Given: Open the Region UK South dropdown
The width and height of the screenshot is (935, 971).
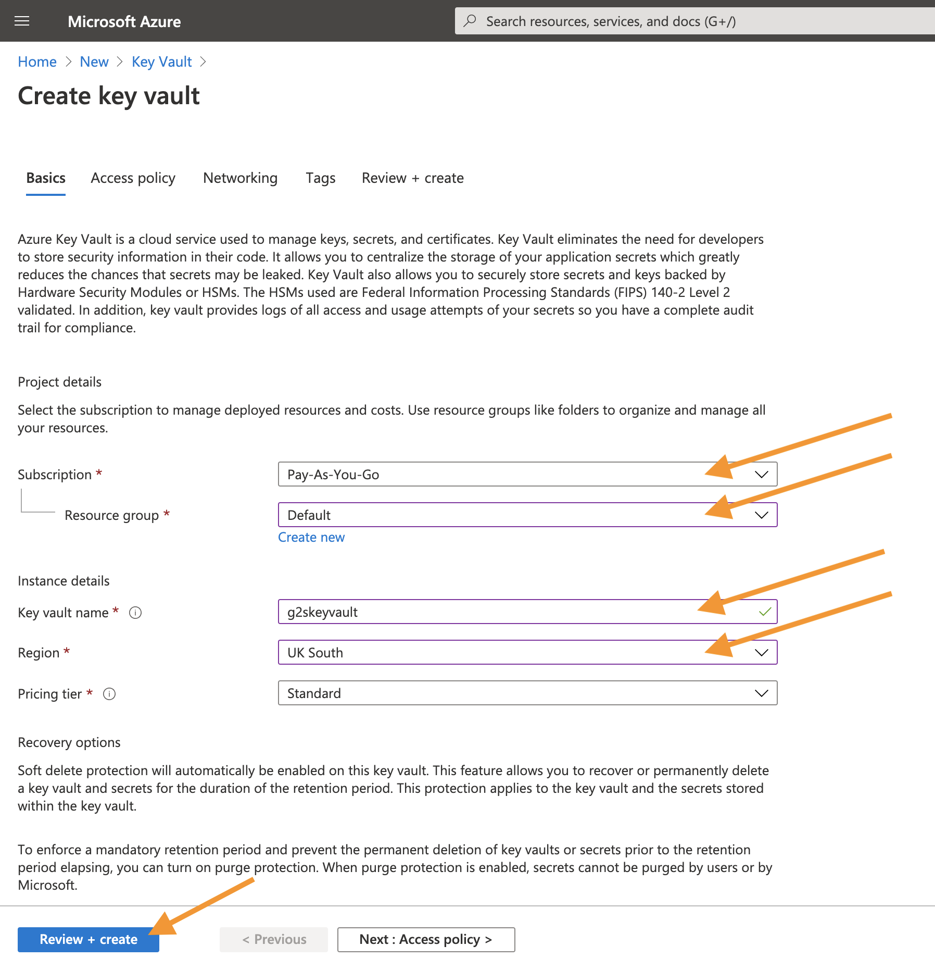Looking at the screenshot, I should [x=528, y=652].
